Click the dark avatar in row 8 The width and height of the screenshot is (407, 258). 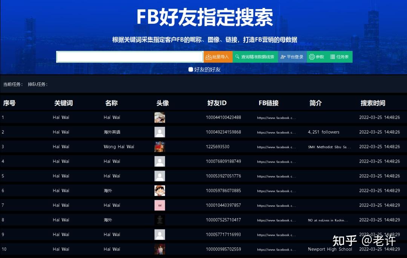tap(160, 220)
